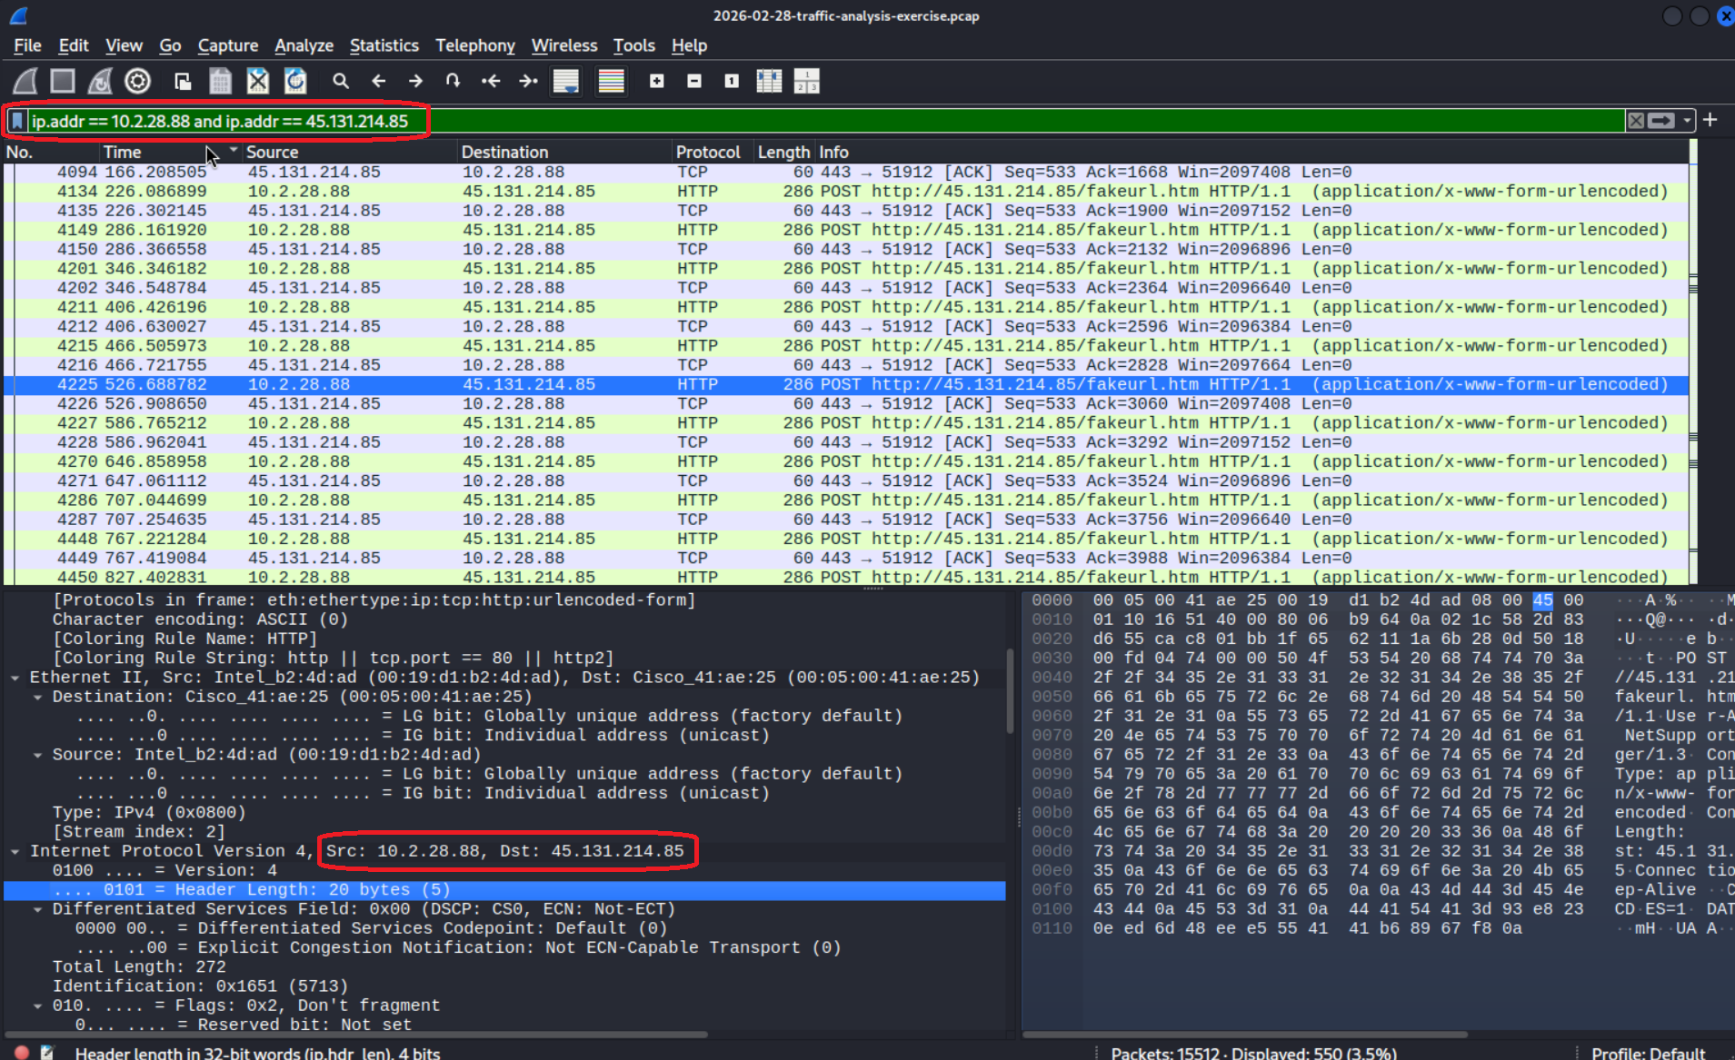This screenshot has height=1060, width=1735.
Task: Open capture options gear icon
Action: point(138,82)
